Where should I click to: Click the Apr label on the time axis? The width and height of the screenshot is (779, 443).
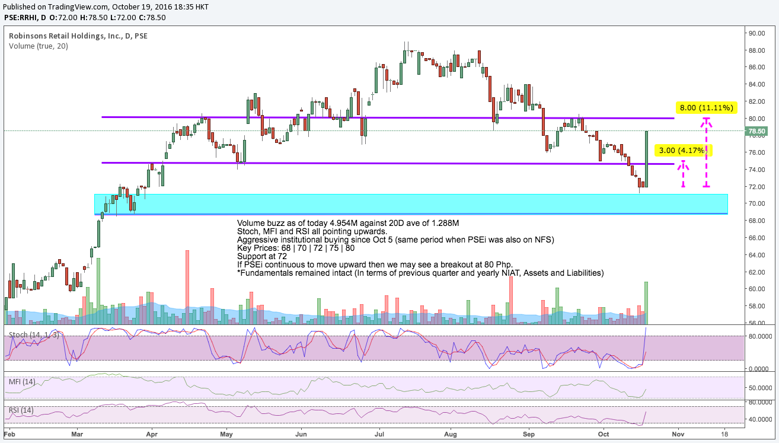coord(151,434)
